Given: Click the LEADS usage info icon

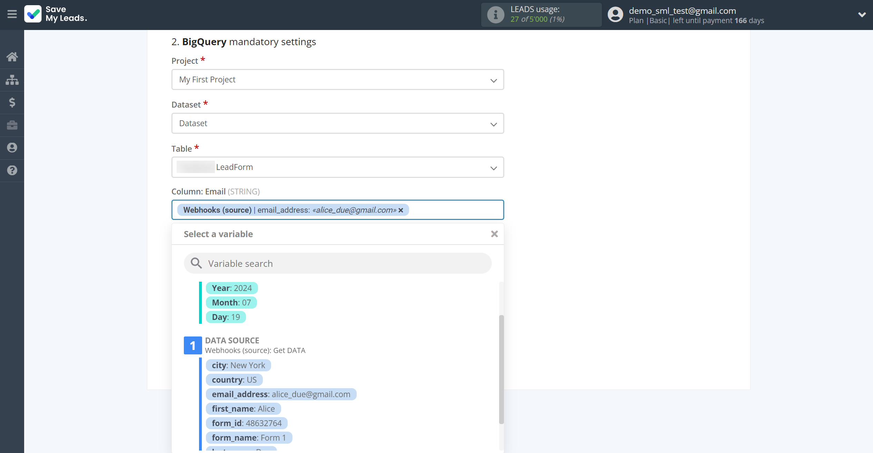Looking at the screenshot, I should tap(496, 15).
